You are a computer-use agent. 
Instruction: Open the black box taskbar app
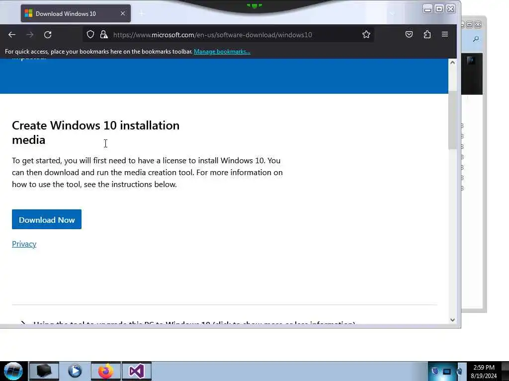(44, 371)
